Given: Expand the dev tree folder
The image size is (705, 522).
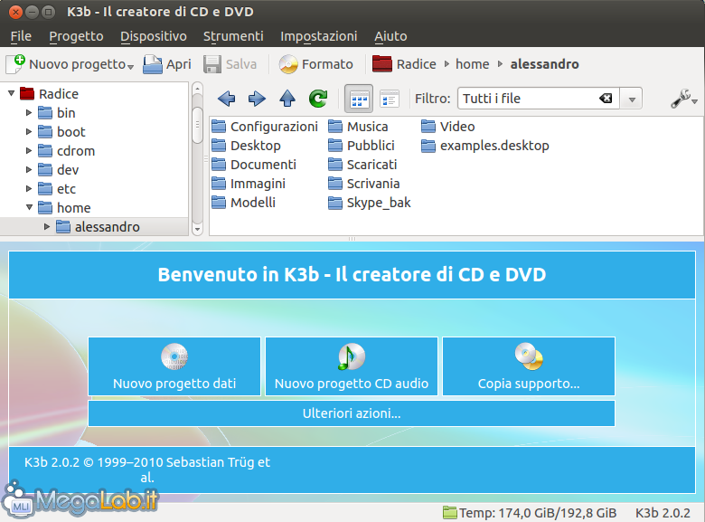Looking at the screenshot, I should 29,169.
